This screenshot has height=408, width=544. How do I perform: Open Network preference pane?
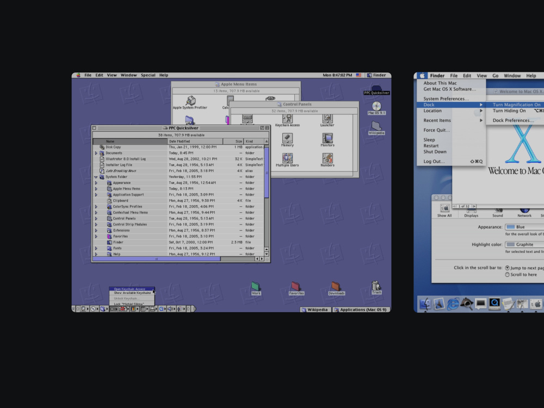524,213
